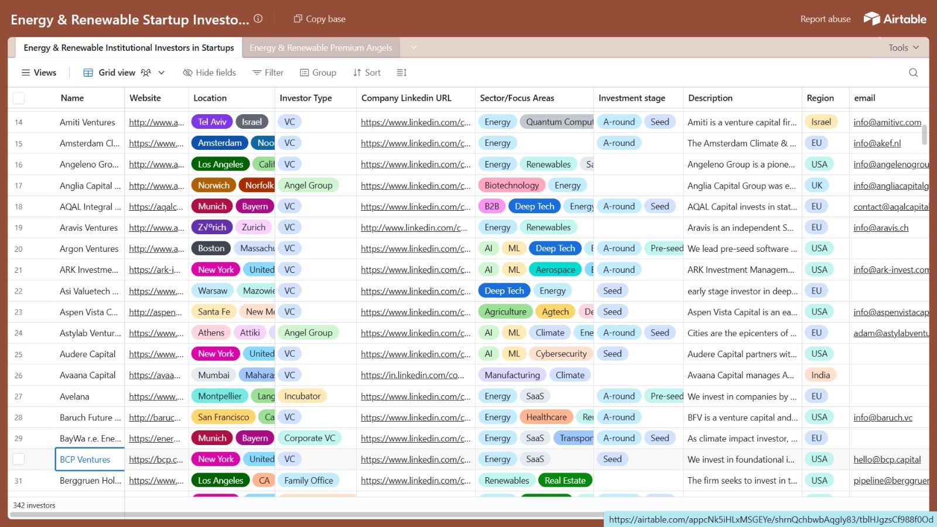The height and width of the screenshot is (527, 937).
Task: Click Copy base
Action: coord(320,19)
